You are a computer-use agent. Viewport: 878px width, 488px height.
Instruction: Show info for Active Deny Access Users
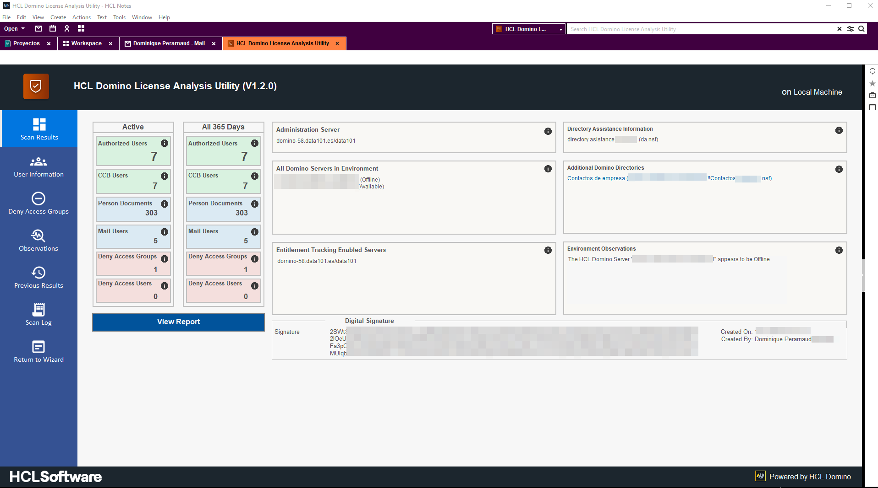[x=165, y=286]
